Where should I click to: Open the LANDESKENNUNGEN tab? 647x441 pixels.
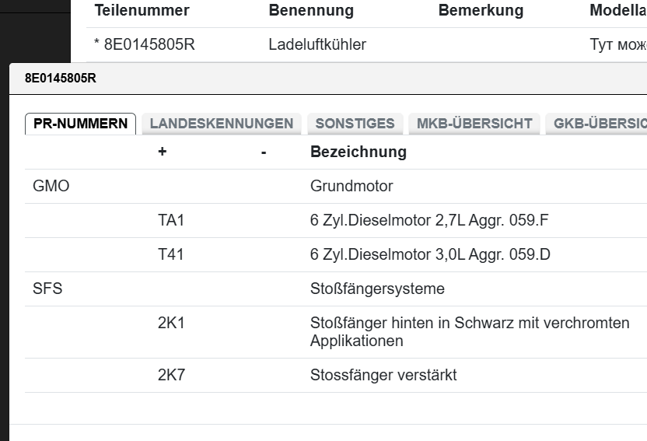(221, 124)
